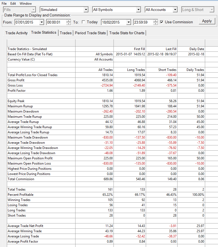Open the Period Trade Stats tab
218x247 pixels.
tap(90, 33)
